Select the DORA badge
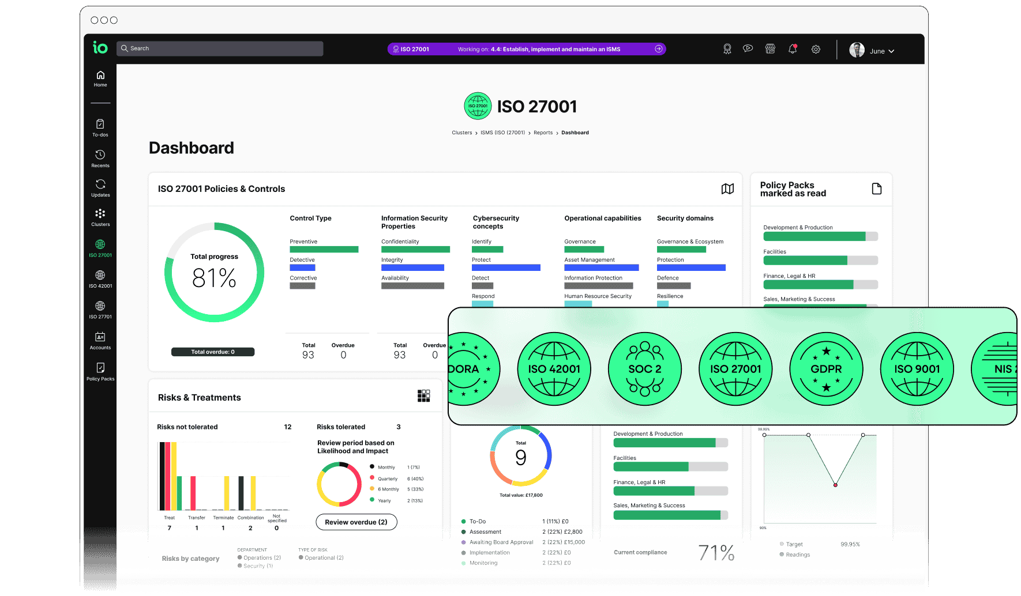The height and width of the screenshot is (596, 1021). [x=474, y=369]
